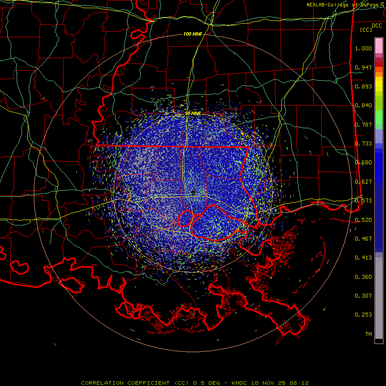Image resolution: width=386 pixels, height=386 pixels.
Task: Click the KHDC radar site marker at center
Action: [193, 193]
